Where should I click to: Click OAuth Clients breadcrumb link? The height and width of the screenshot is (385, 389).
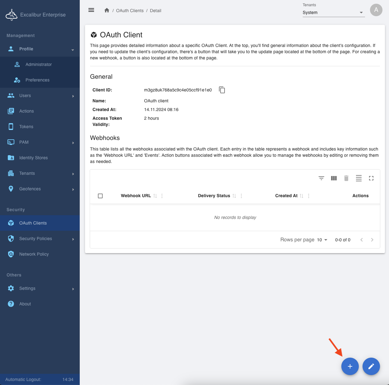click(130, 11)
